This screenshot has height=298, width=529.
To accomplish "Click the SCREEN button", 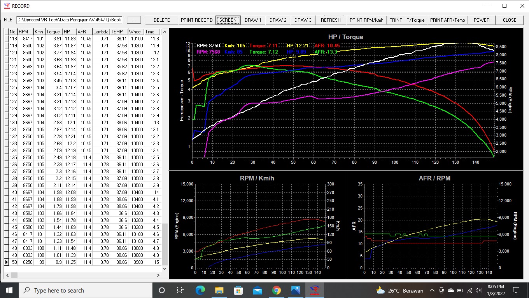I will coord(228,20).
